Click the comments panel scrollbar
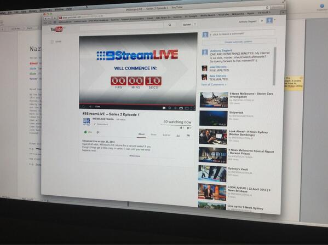Viewport: 328px width, 245px height. point(274,66)
